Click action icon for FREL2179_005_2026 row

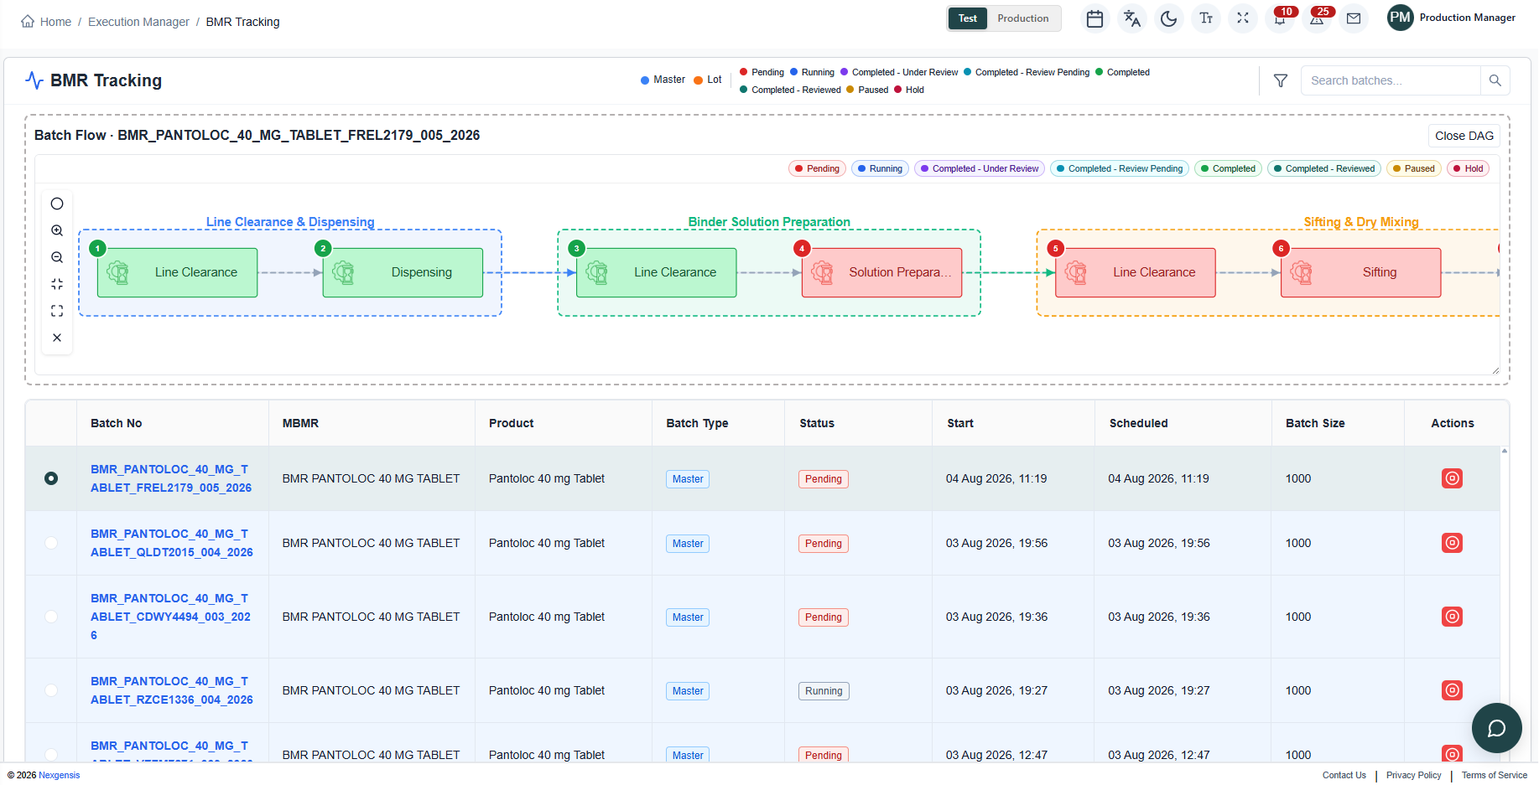(x=1452, y=478)
